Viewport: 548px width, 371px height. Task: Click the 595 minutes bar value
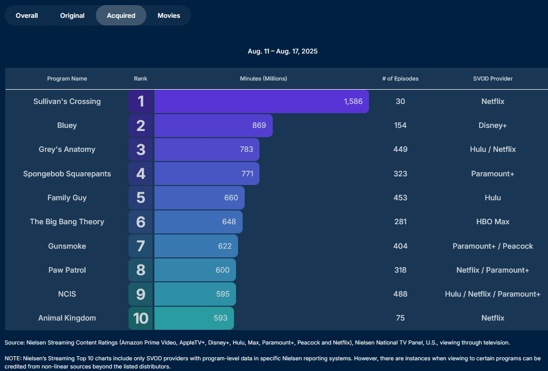click(x=223, y=294)
